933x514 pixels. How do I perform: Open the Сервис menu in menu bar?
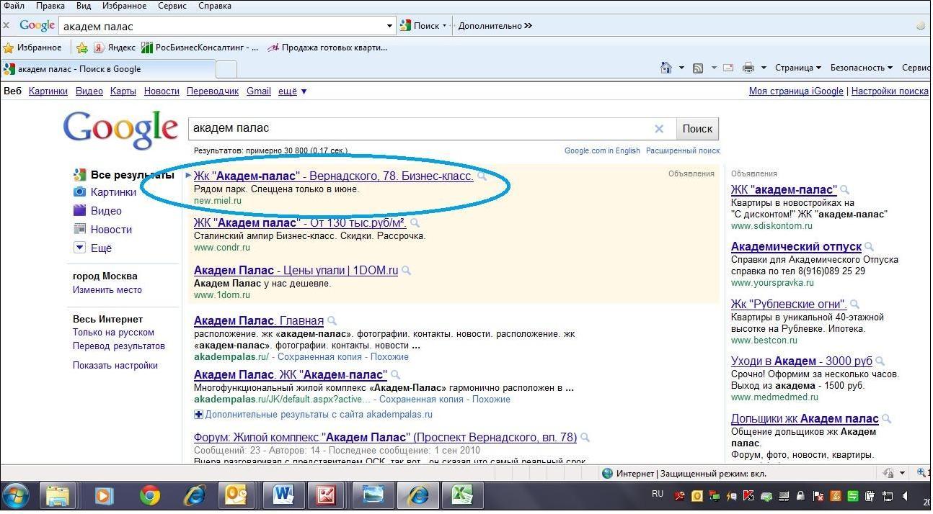tap(171, 6)
